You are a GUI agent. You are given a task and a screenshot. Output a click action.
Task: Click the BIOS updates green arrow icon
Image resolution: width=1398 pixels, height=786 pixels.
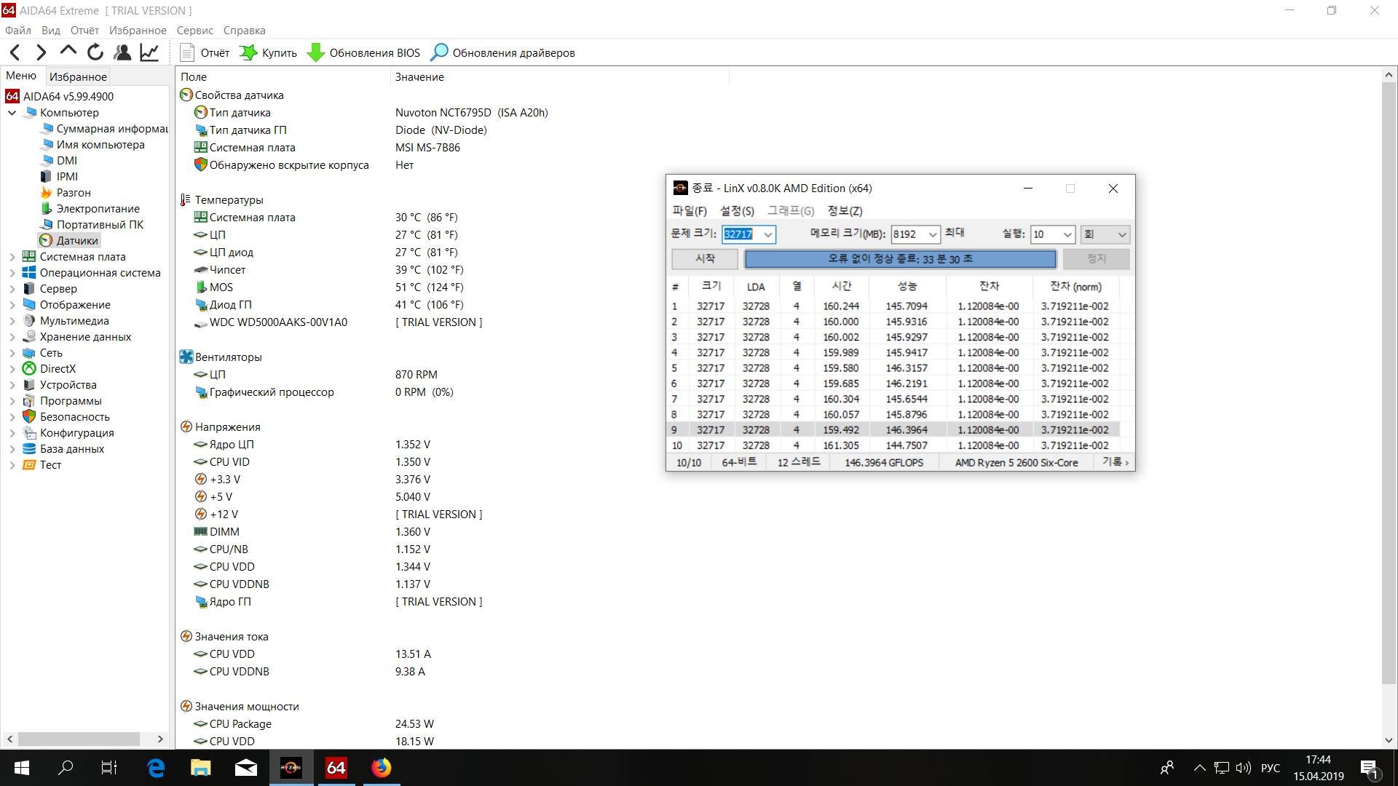[x=316, y=52]
